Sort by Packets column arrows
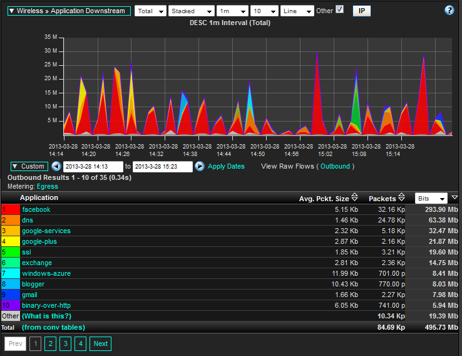 [x=401, y=197]
